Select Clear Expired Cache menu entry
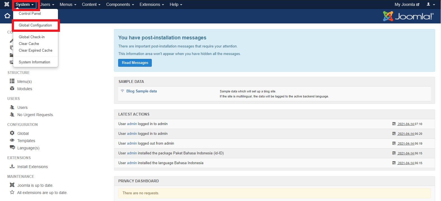The height and width of the screenshot is (201, 441). (36, 50)
